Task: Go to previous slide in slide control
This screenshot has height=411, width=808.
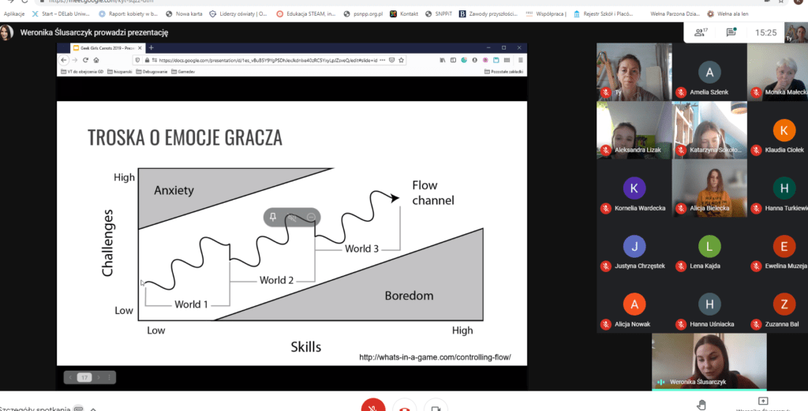Action: click(x=70, y=378)
